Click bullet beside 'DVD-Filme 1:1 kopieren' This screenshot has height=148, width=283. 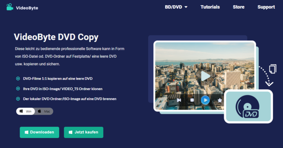(x=18, y=79)
